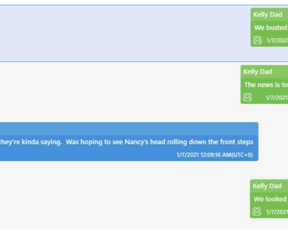Viewport: 288px width, 233px height.
Task: Click the blank header strip of the blue bubble
Action: [x=129, y=129]
